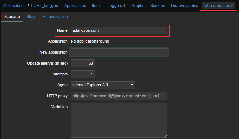Click the 'Variables' label
The image size is (239, 139).
59,107
